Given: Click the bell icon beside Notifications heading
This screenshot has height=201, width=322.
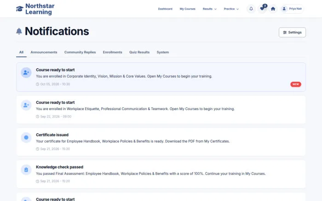Looking at the screenshot, I should coord(19,31).
